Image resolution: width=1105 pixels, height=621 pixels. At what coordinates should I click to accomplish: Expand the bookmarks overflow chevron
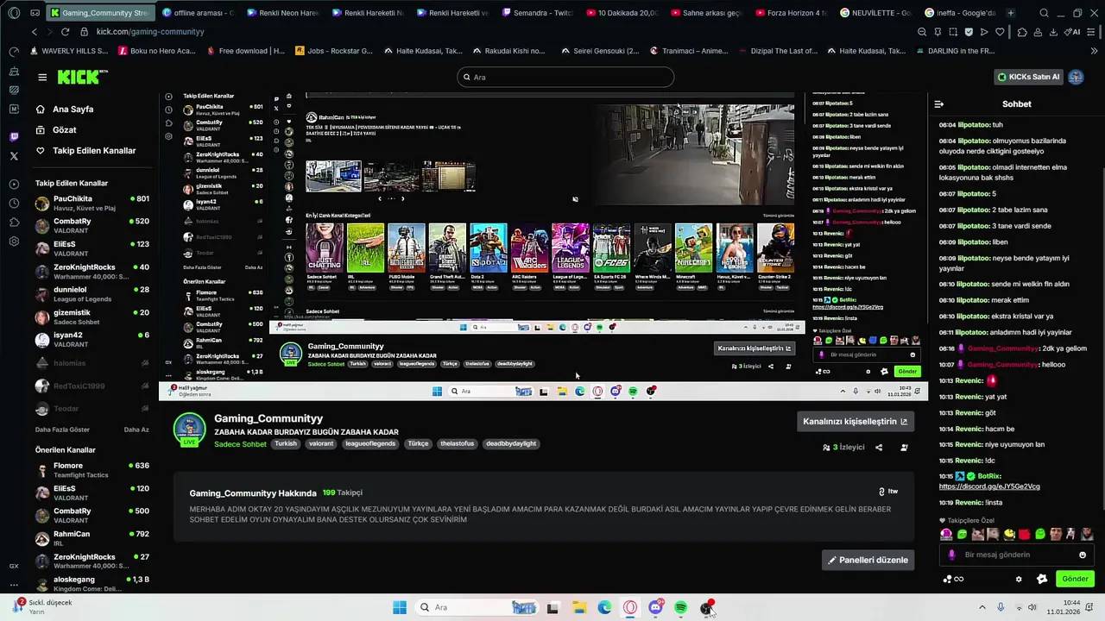tap(1095, 51)
